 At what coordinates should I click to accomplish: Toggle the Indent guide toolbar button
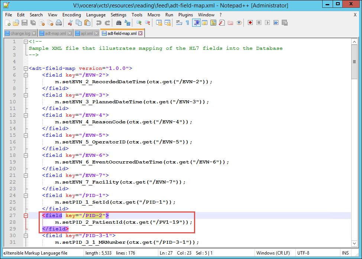pos(196,23)
